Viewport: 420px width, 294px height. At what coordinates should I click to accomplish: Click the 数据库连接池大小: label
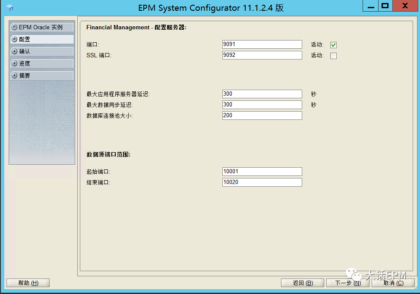pos(110,116)
